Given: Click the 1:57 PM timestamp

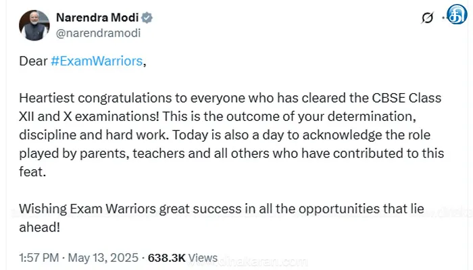Looking at the screenshot, I should [x=39, y=258].
